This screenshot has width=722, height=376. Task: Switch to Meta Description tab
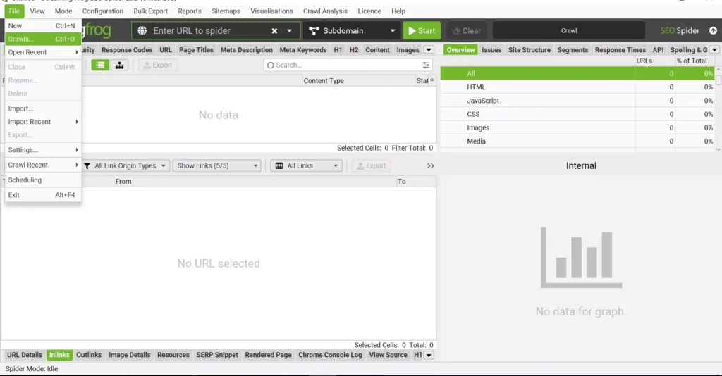tap(246, 50)
